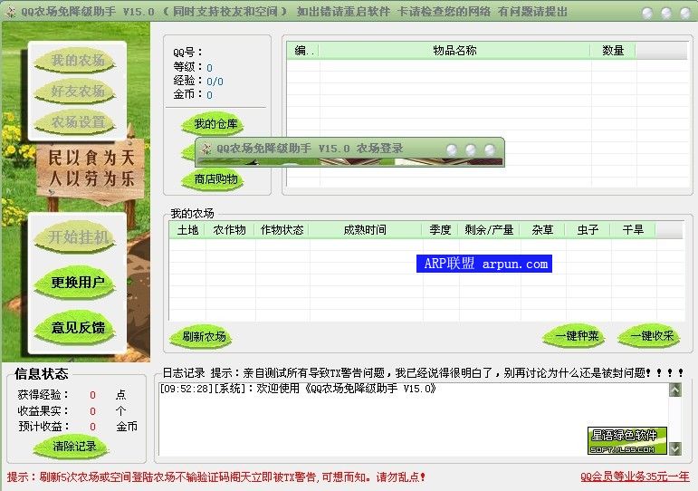Click 农作物 column header
The image size is (698, 491).
230,229
